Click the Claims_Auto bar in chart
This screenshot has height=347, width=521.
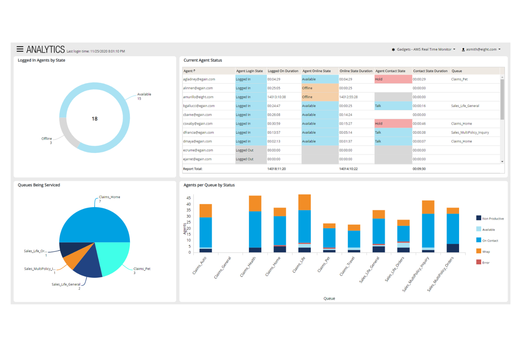(x=206, y=228)
